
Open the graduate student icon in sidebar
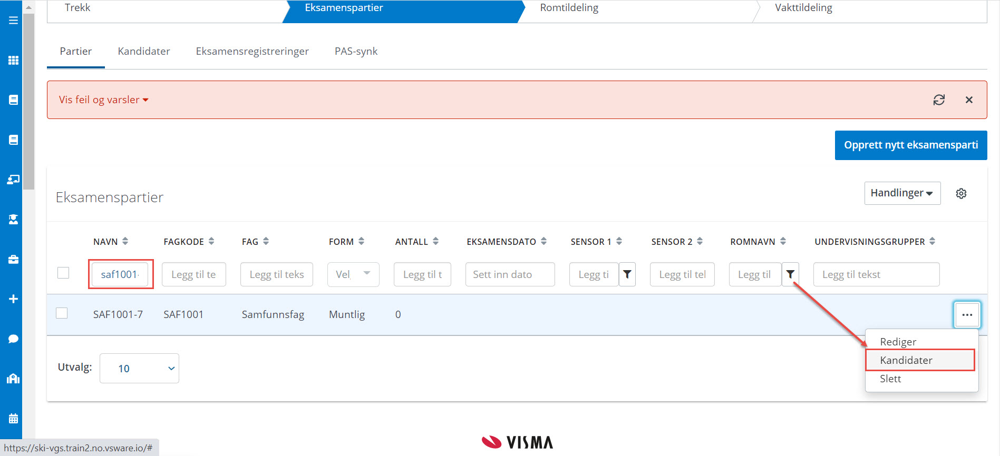click(13, 219)
